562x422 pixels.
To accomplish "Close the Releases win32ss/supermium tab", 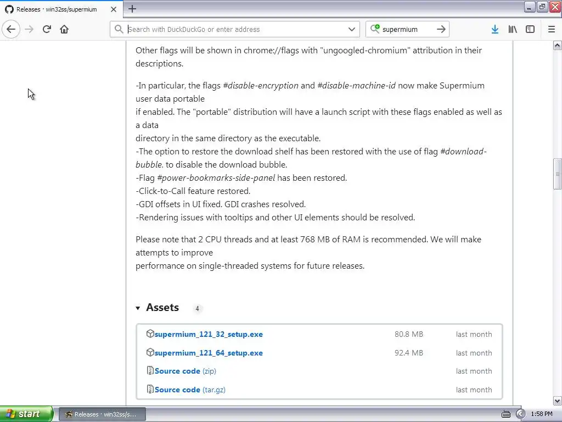I will coord(113,9).
